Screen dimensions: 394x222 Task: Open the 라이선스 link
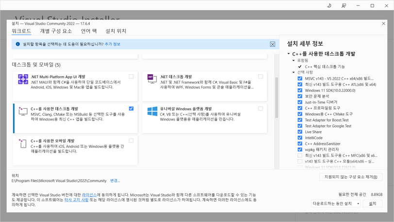point(89,195)
